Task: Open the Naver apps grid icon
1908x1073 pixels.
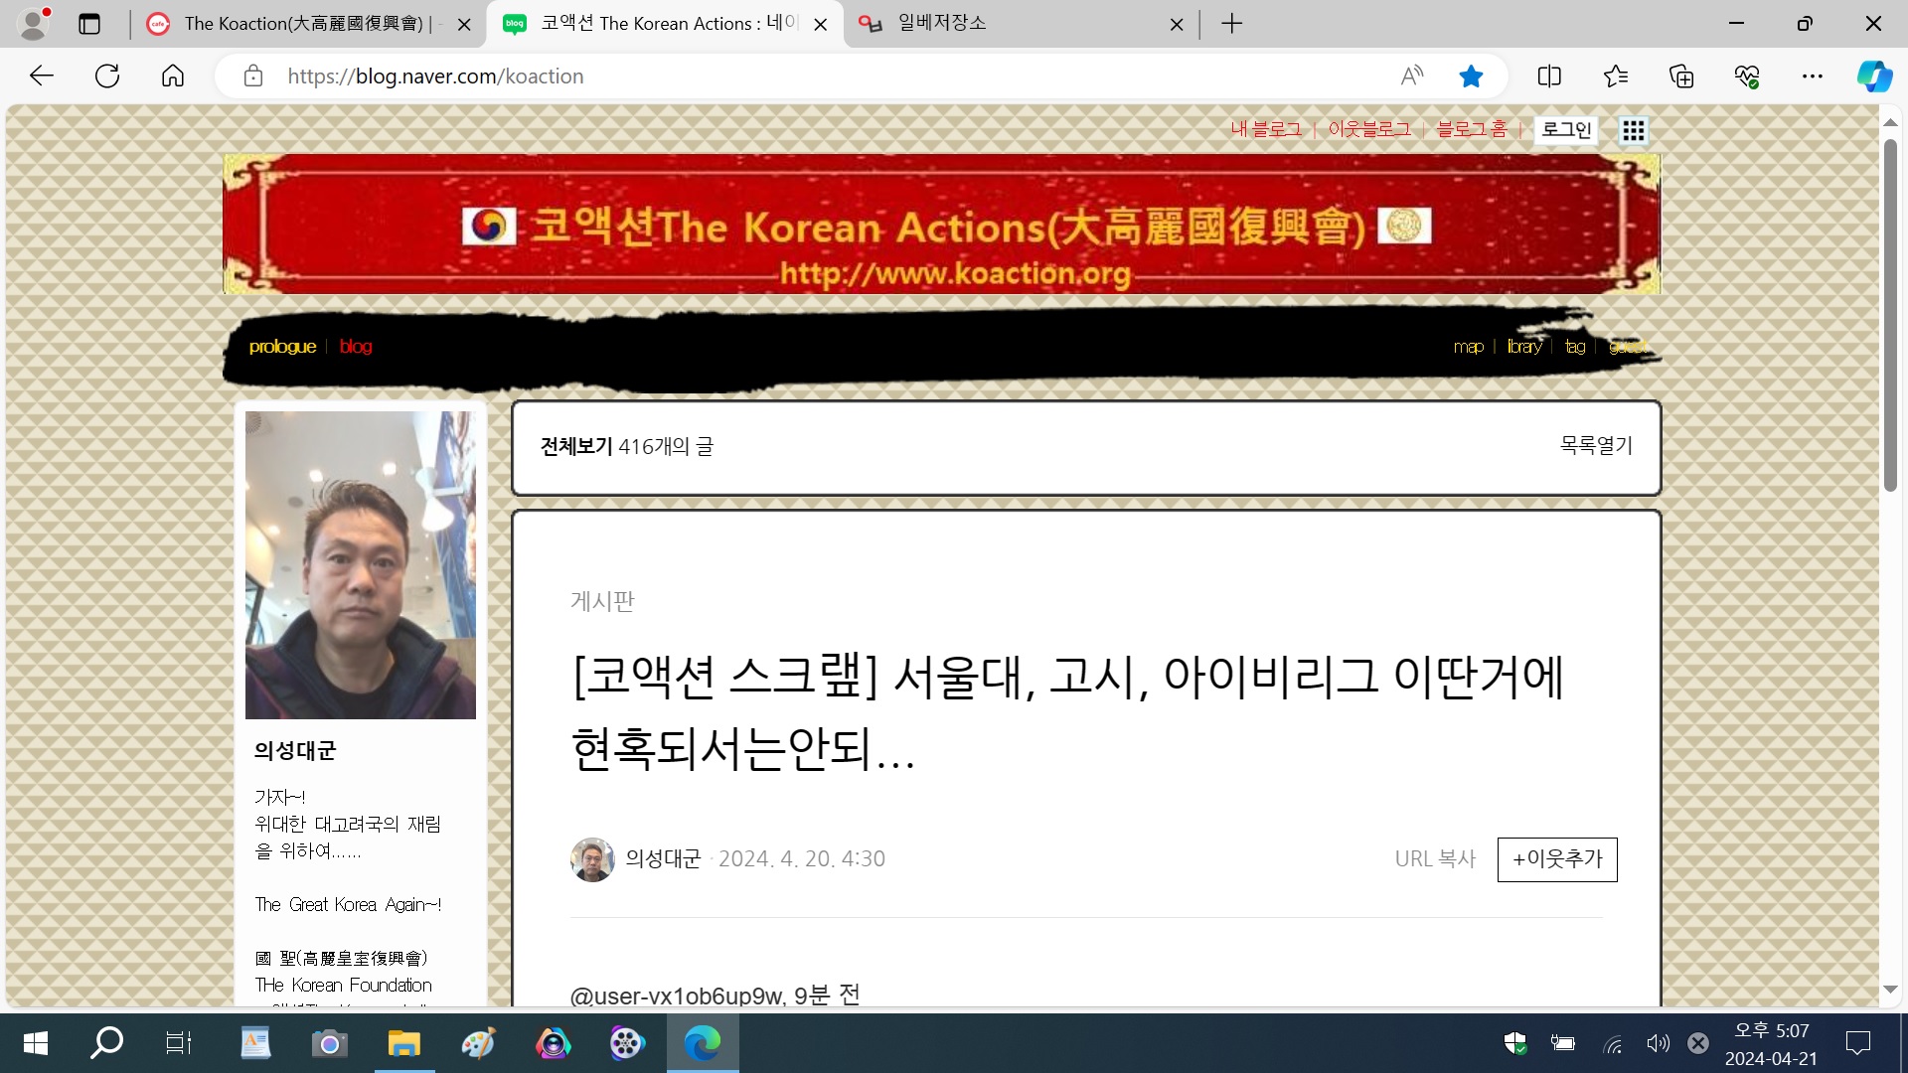Action: 1633,130
